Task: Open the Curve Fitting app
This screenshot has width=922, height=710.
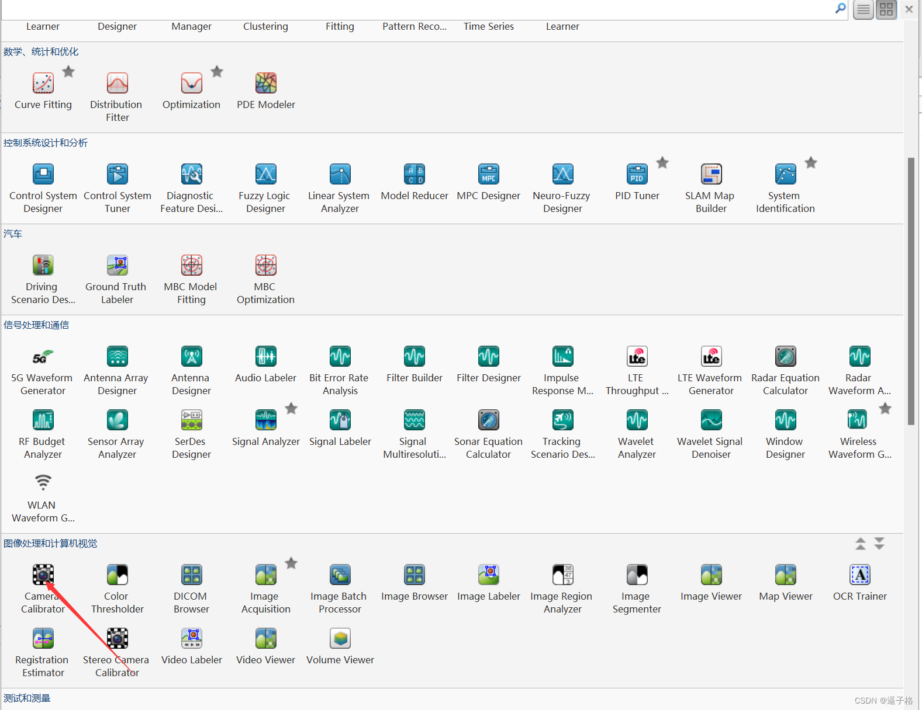Action: pyautogui.click(x=43, y=83)
